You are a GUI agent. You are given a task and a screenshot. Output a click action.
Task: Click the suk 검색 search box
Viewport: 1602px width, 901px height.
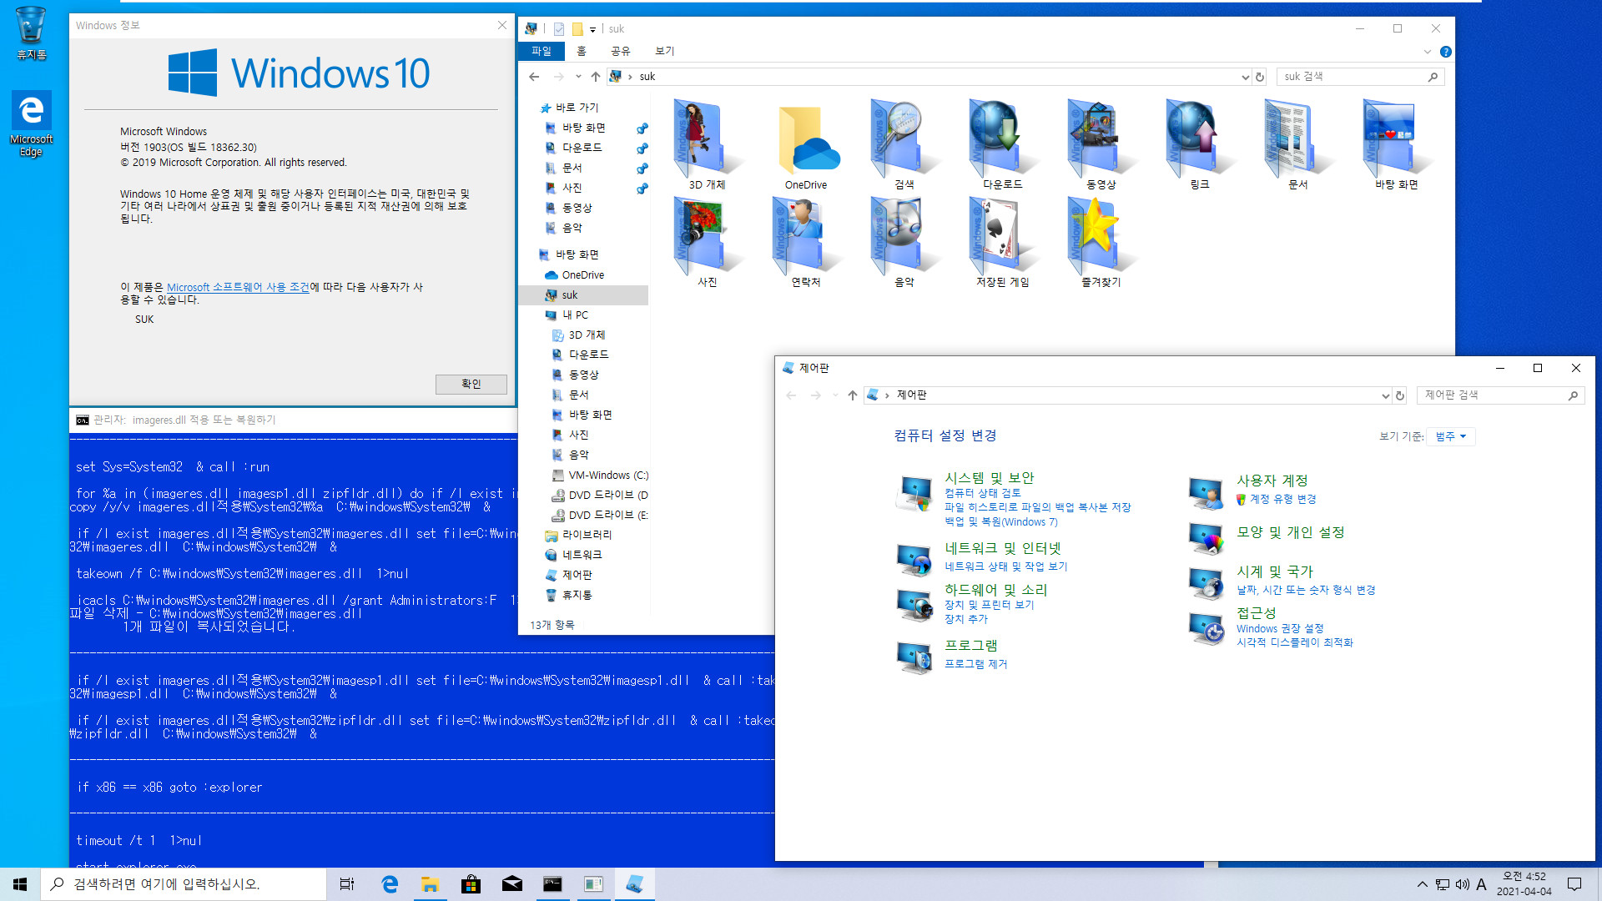pyautogui.click(x=1360, y=77)
